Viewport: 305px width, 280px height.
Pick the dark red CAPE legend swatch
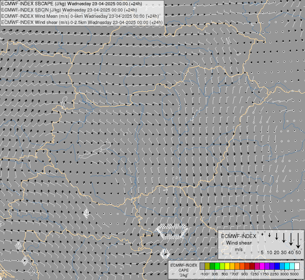tap(252, 266)
